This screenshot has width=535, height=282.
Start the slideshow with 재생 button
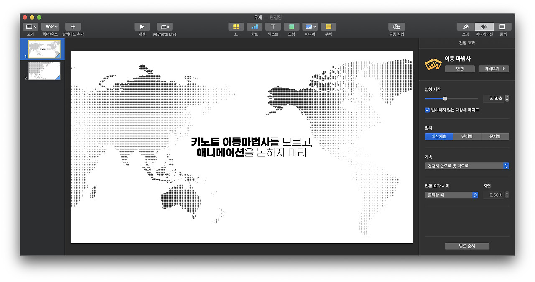[142, 27]
